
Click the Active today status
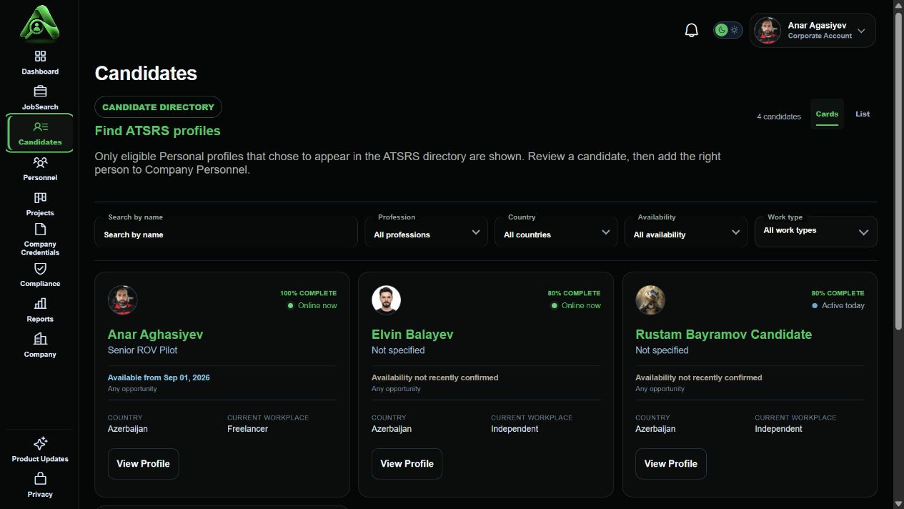pos(838,305)
